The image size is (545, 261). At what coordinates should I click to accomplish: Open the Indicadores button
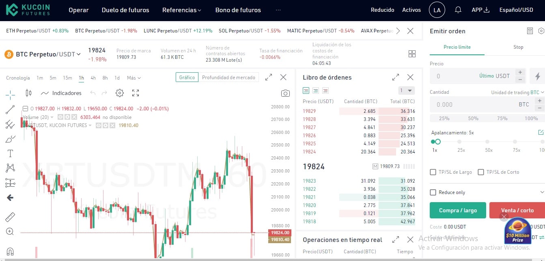(61, 93)
